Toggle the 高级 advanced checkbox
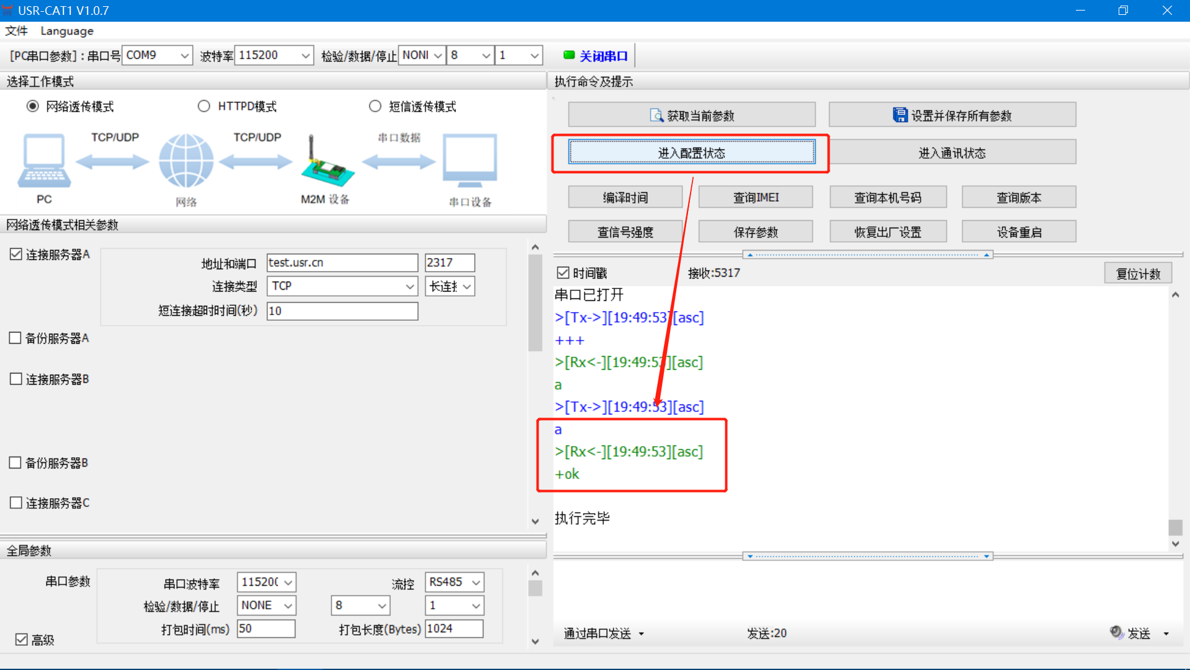Viewport: 1190px width, 670px height. coord(22,639)
